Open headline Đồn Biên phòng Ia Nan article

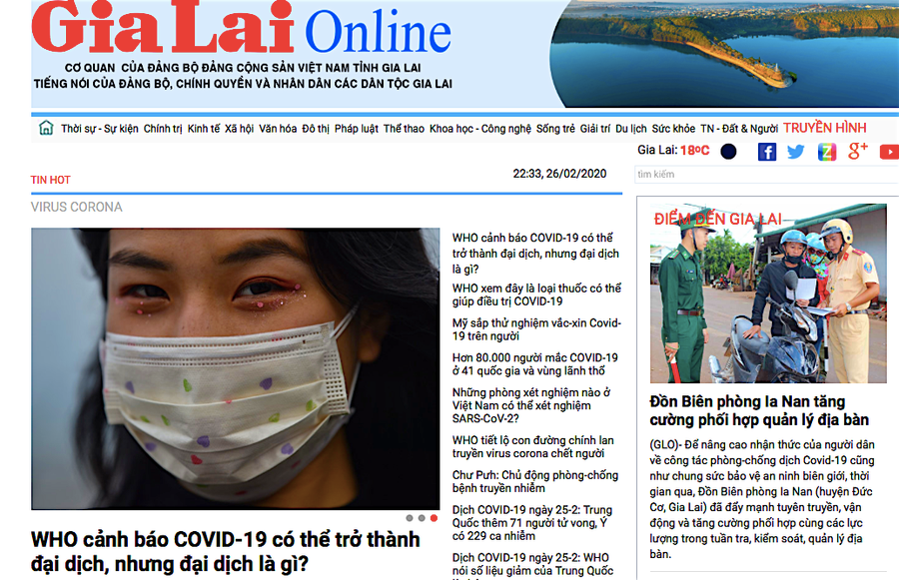758,410
